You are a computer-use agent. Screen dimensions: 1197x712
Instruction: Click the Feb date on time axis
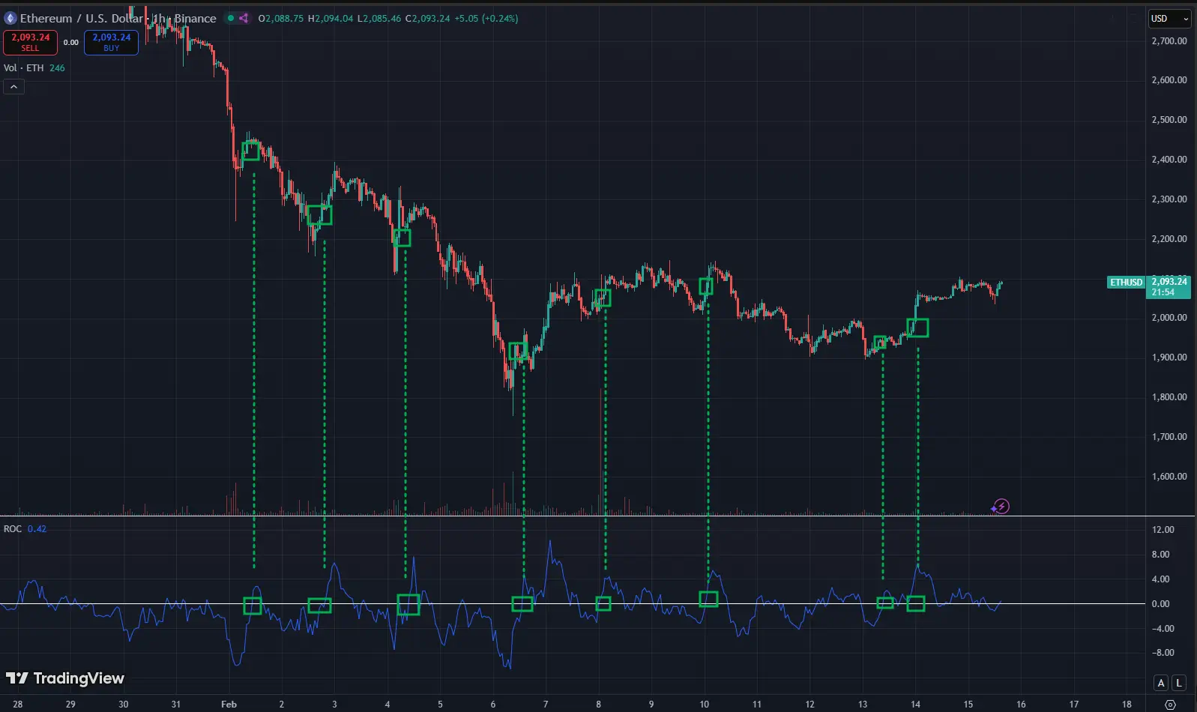229,705
